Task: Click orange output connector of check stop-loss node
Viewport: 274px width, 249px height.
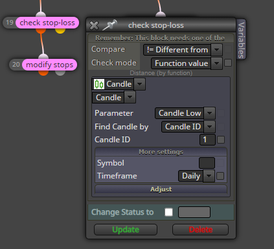Action: 41,30
